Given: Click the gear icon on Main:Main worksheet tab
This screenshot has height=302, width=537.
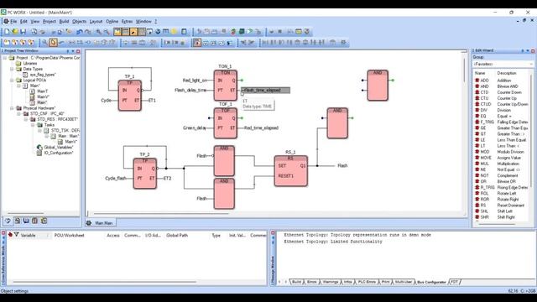Looking at the screenshot, I should pyautogui.click(x=89, y=223).
